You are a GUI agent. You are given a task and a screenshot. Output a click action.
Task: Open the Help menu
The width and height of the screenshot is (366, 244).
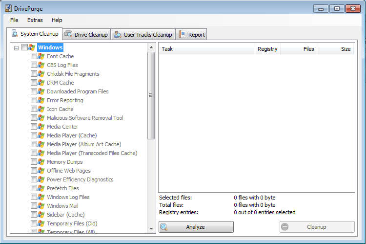coord(57,20)
